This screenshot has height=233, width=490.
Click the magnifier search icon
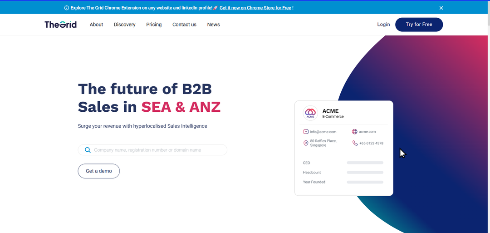88,150
